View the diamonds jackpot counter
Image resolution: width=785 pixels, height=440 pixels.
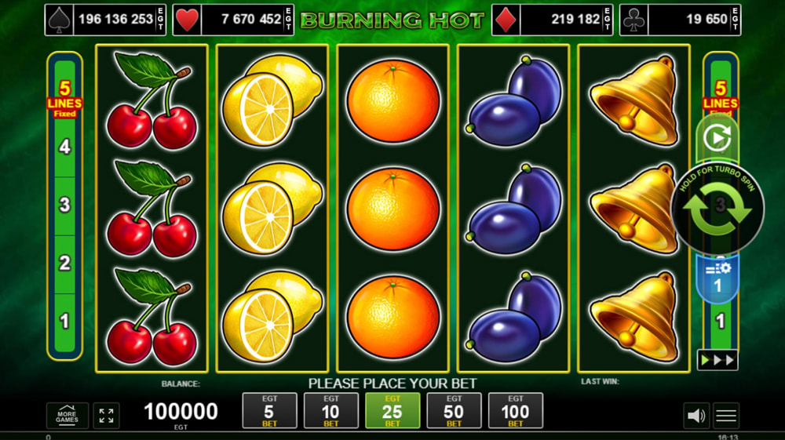coord(552,20)
